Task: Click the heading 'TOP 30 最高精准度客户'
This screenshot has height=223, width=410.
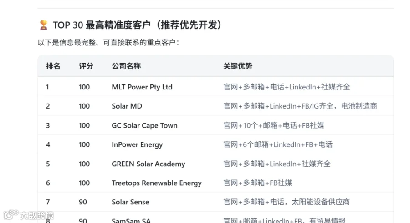Action: pos(102,25)
